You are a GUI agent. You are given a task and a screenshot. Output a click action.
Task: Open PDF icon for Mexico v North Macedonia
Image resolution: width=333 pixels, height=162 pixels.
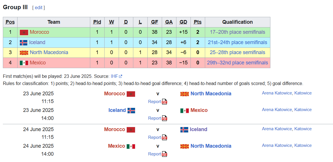[164, 154]
